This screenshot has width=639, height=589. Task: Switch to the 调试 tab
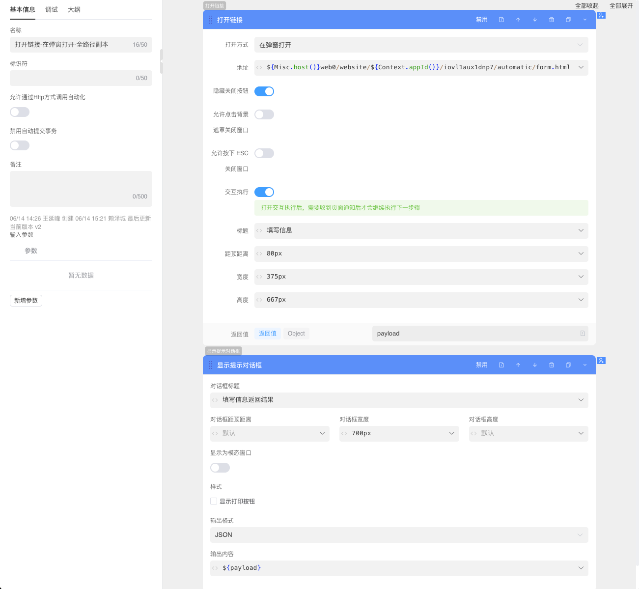(52, 10)
